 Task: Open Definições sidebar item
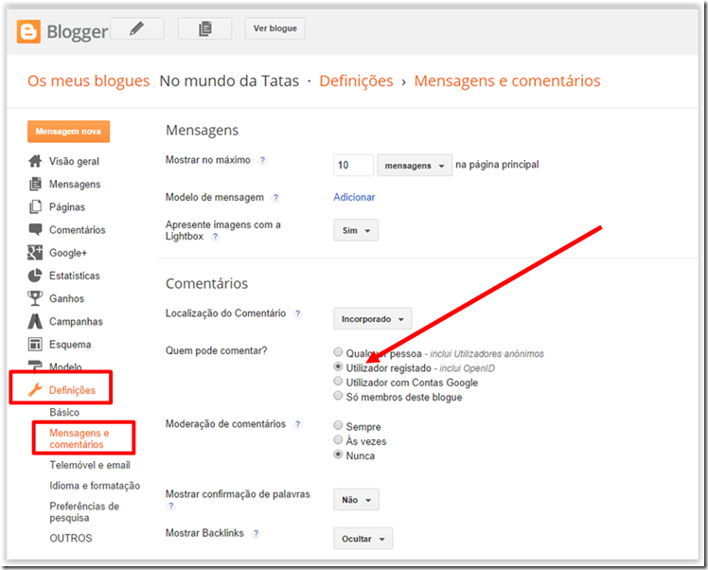[72, 390]
